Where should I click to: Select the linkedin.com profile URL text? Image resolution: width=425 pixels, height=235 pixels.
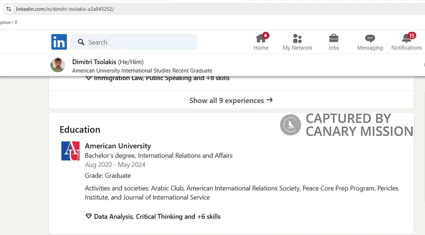[65, 9]
